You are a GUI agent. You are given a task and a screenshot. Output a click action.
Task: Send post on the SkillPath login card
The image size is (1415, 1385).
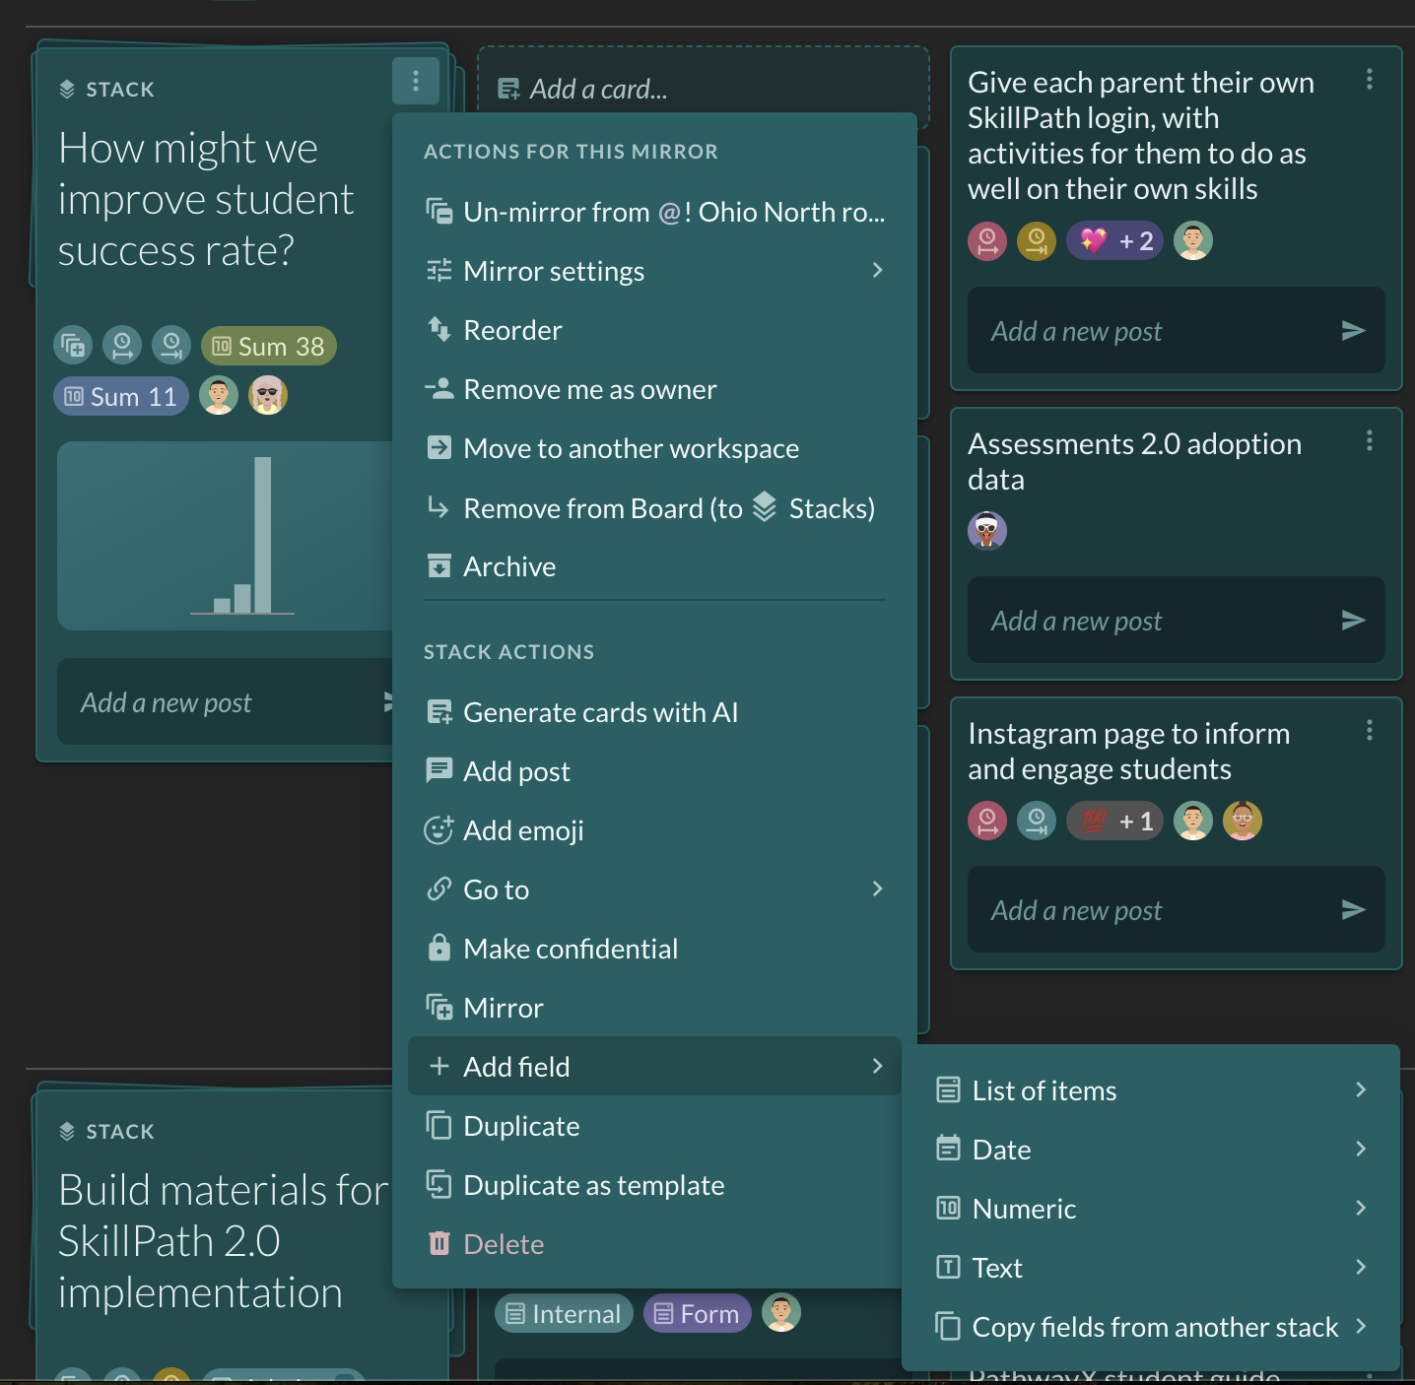(1353, 331)
